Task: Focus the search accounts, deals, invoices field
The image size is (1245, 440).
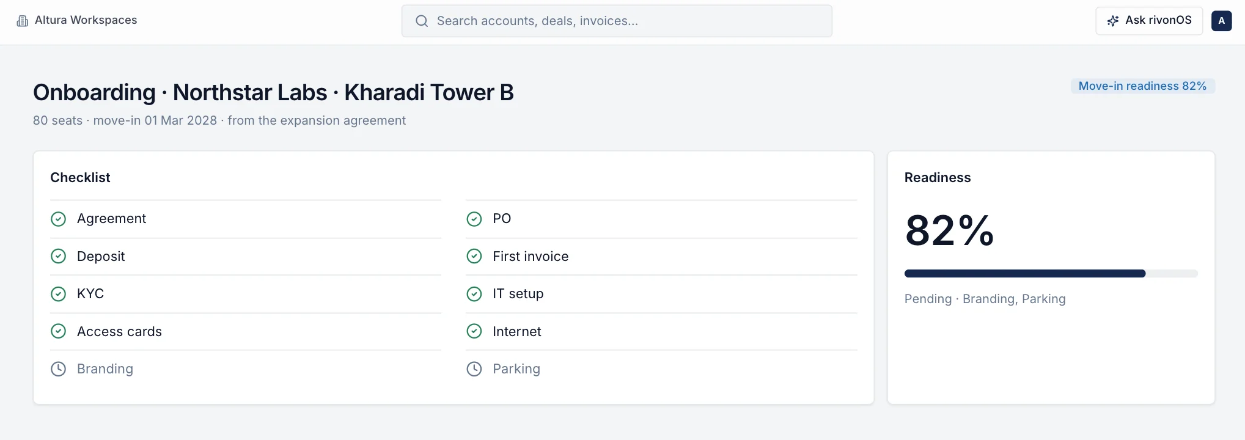Action: 617,21
